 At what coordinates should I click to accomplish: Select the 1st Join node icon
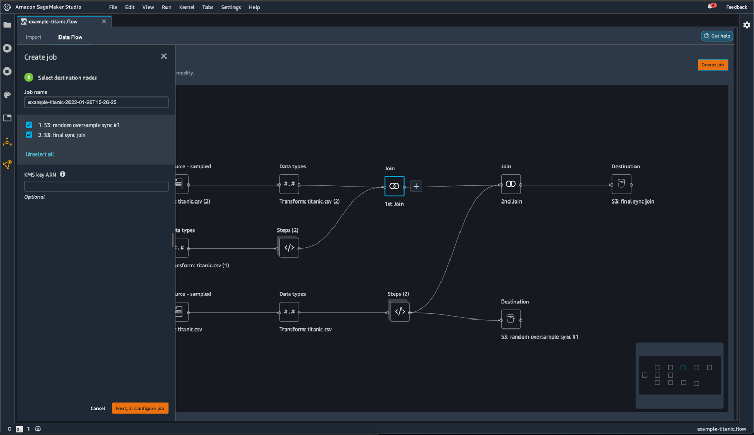(394, 186)
